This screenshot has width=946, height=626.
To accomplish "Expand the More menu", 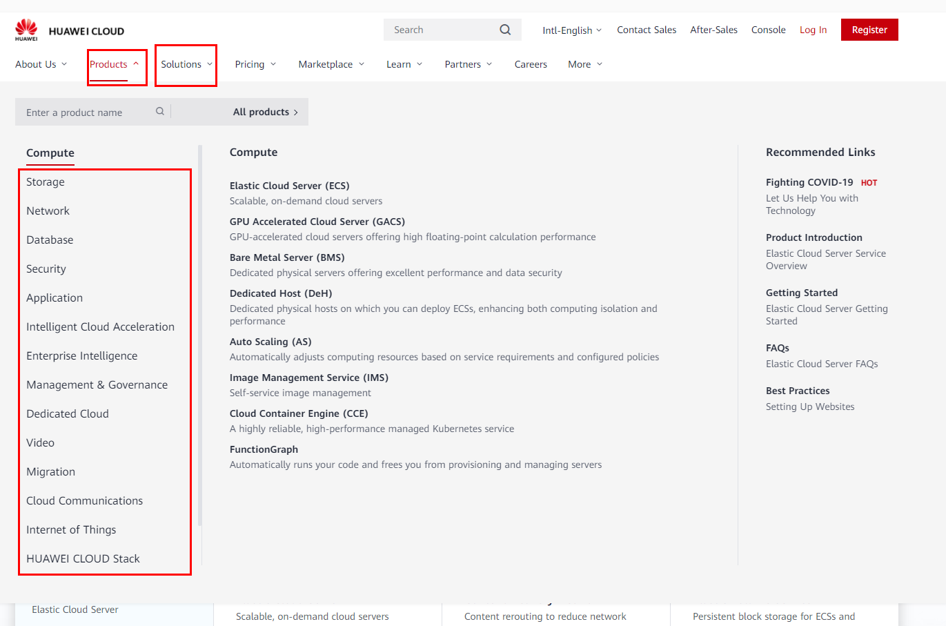I will (585, 64).
